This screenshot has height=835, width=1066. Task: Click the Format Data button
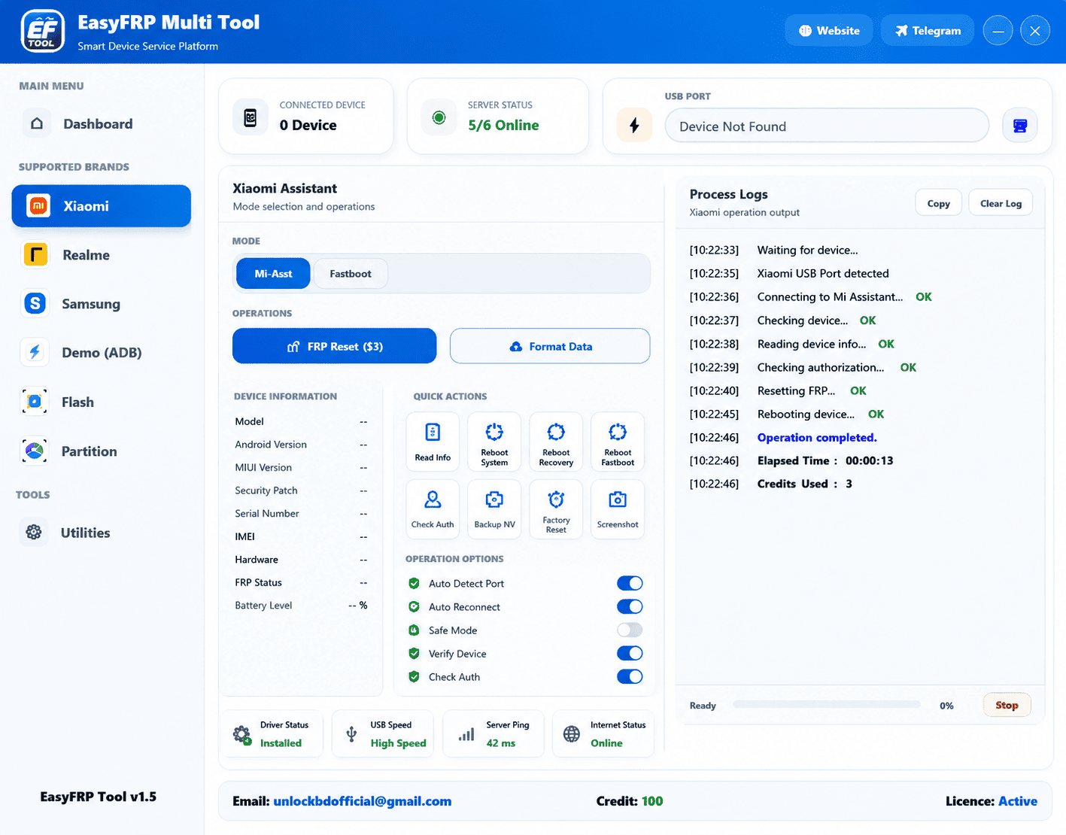click(x=550, y=346)
